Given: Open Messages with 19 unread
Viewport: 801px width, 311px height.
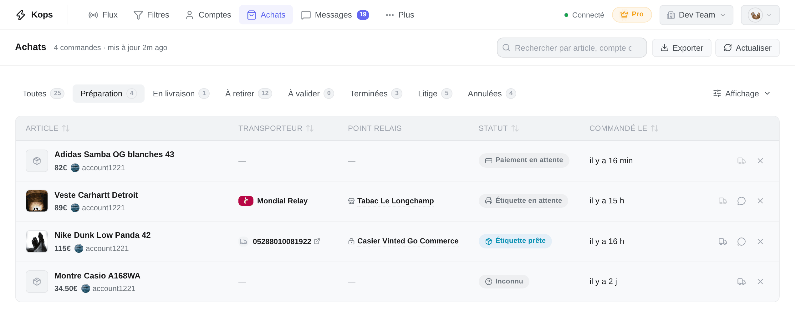Looking at the screenshot, I should [335, 15].
